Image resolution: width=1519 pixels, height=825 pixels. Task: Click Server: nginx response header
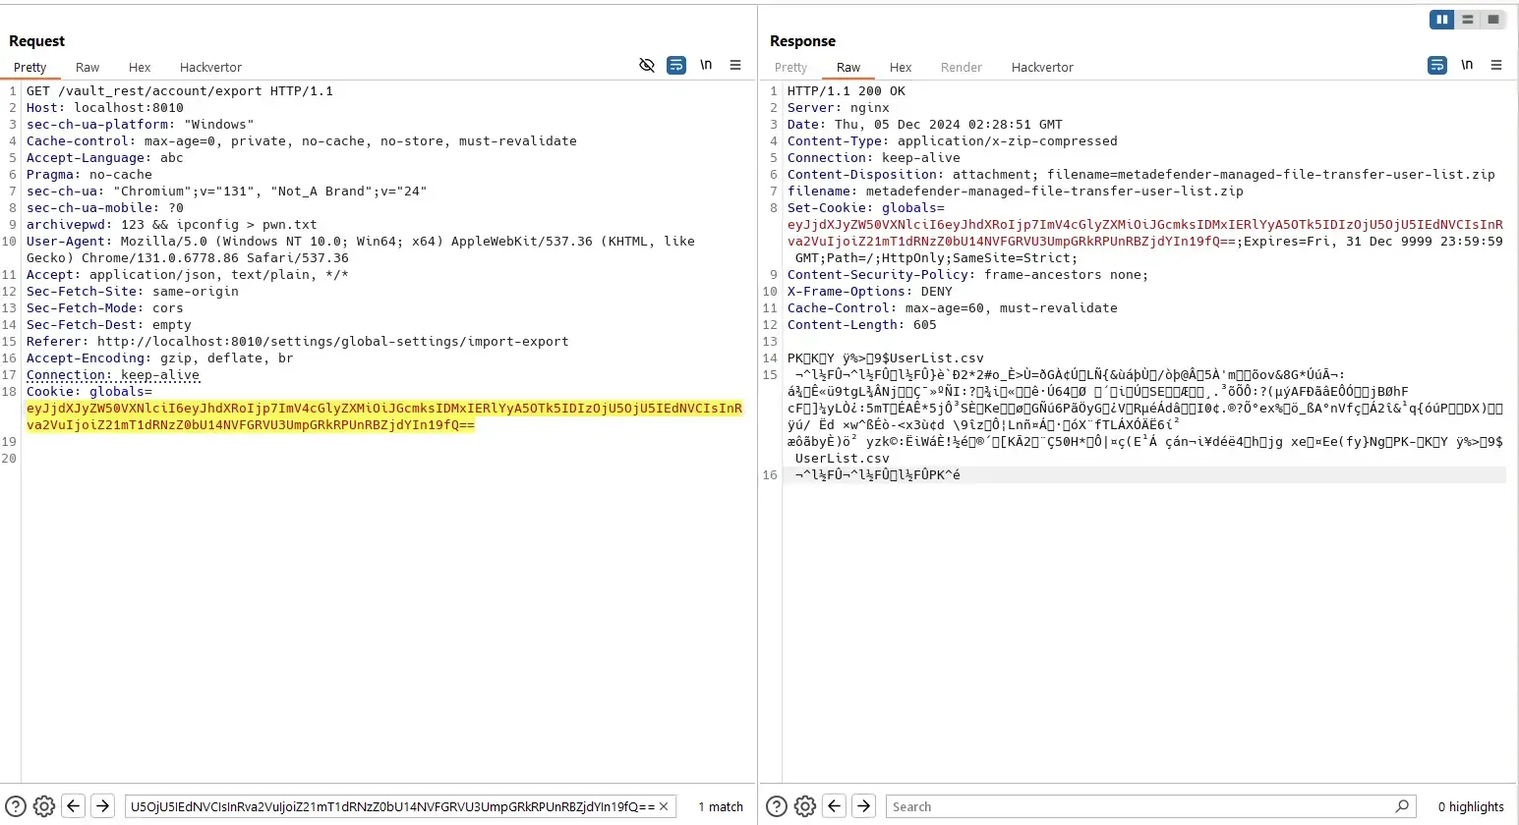pyautogui.click(x=839, y=108)
